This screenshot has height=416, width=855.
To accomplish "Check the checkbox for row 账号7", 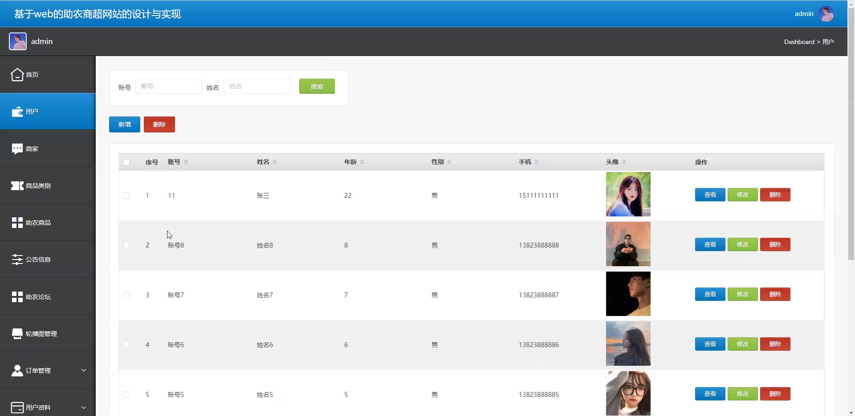I will click(x=126, y=295).
